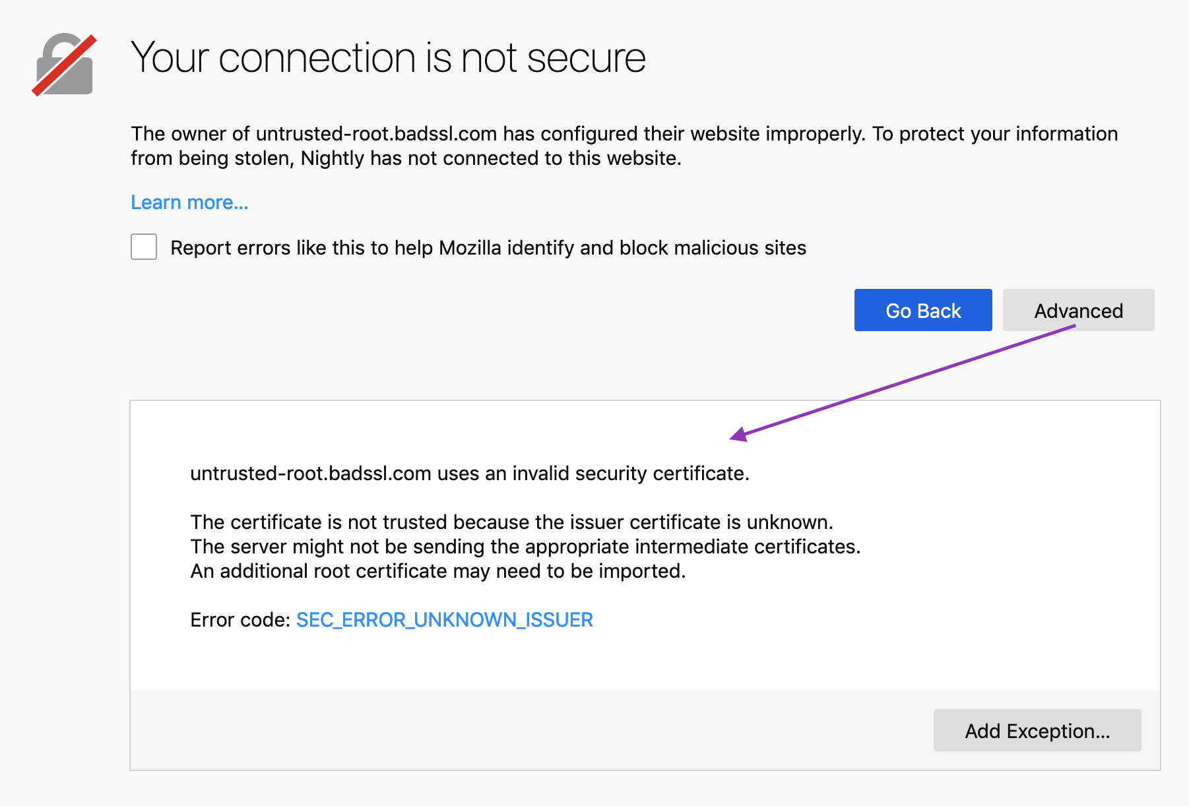Click the "Report errors like this" checkbox label

tap(488, 248)
